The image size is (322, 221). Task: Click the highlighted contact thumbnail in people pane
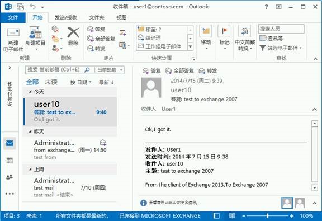(287, 203)
